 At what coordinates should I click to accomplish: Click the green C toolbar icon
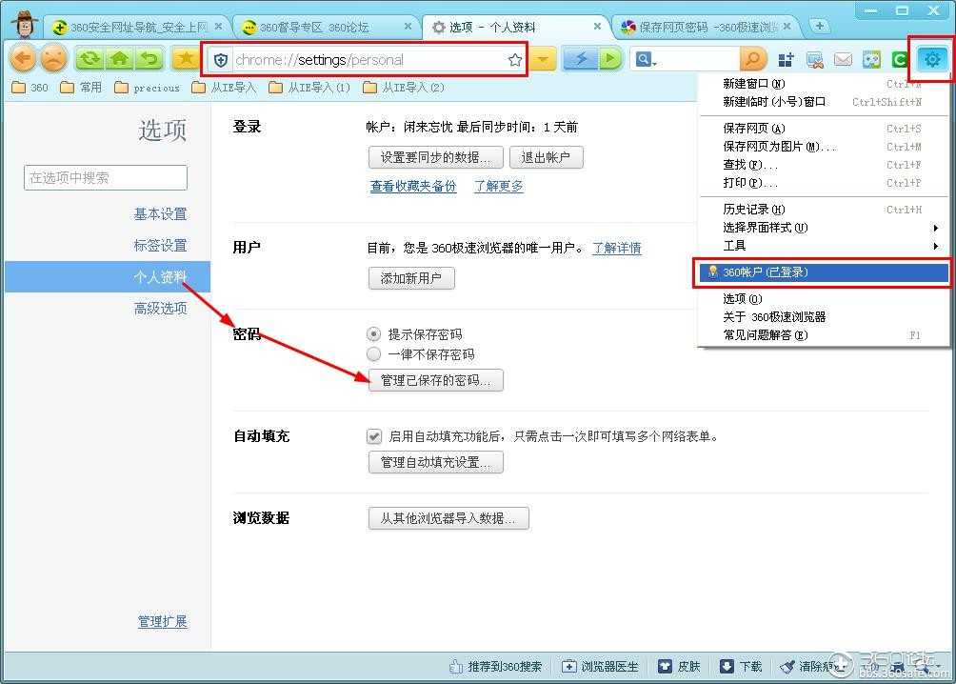point(899,60)
